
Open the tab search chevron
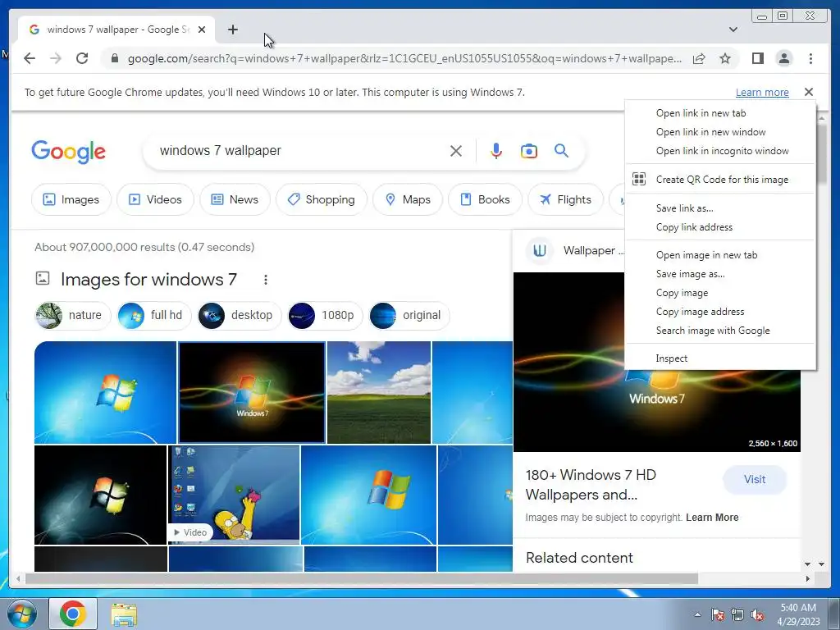coord(733,30)
